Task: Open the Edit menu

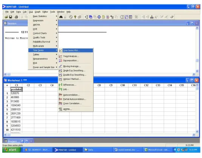Action: 12,12
